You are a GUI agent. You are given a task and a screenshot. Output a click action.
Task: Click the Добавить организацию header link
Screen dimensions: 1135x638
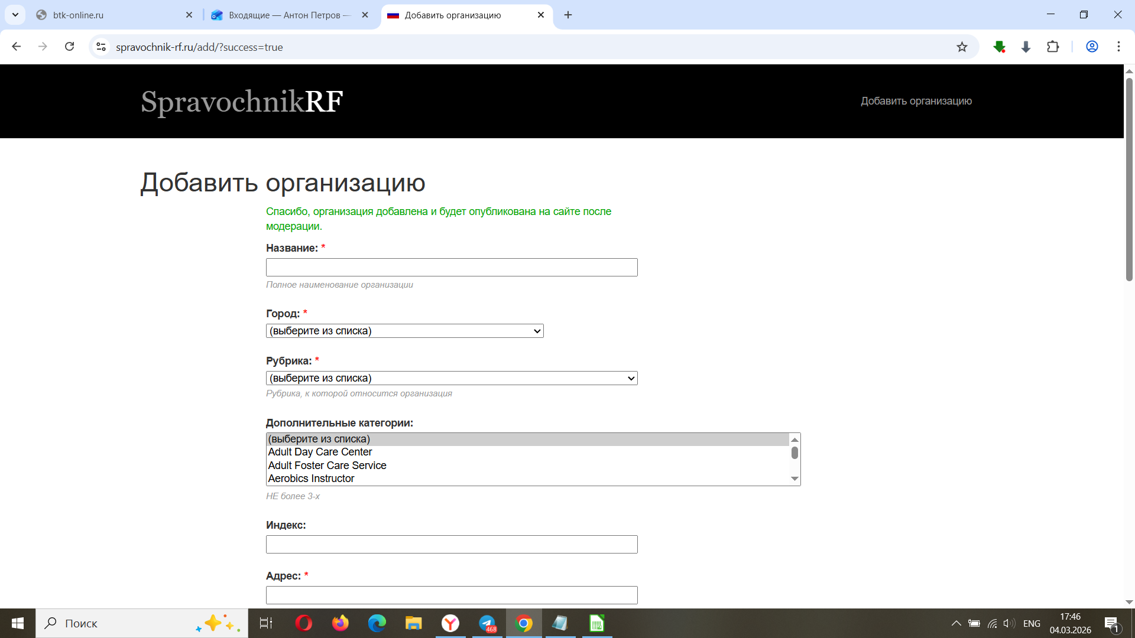(916, 101)
